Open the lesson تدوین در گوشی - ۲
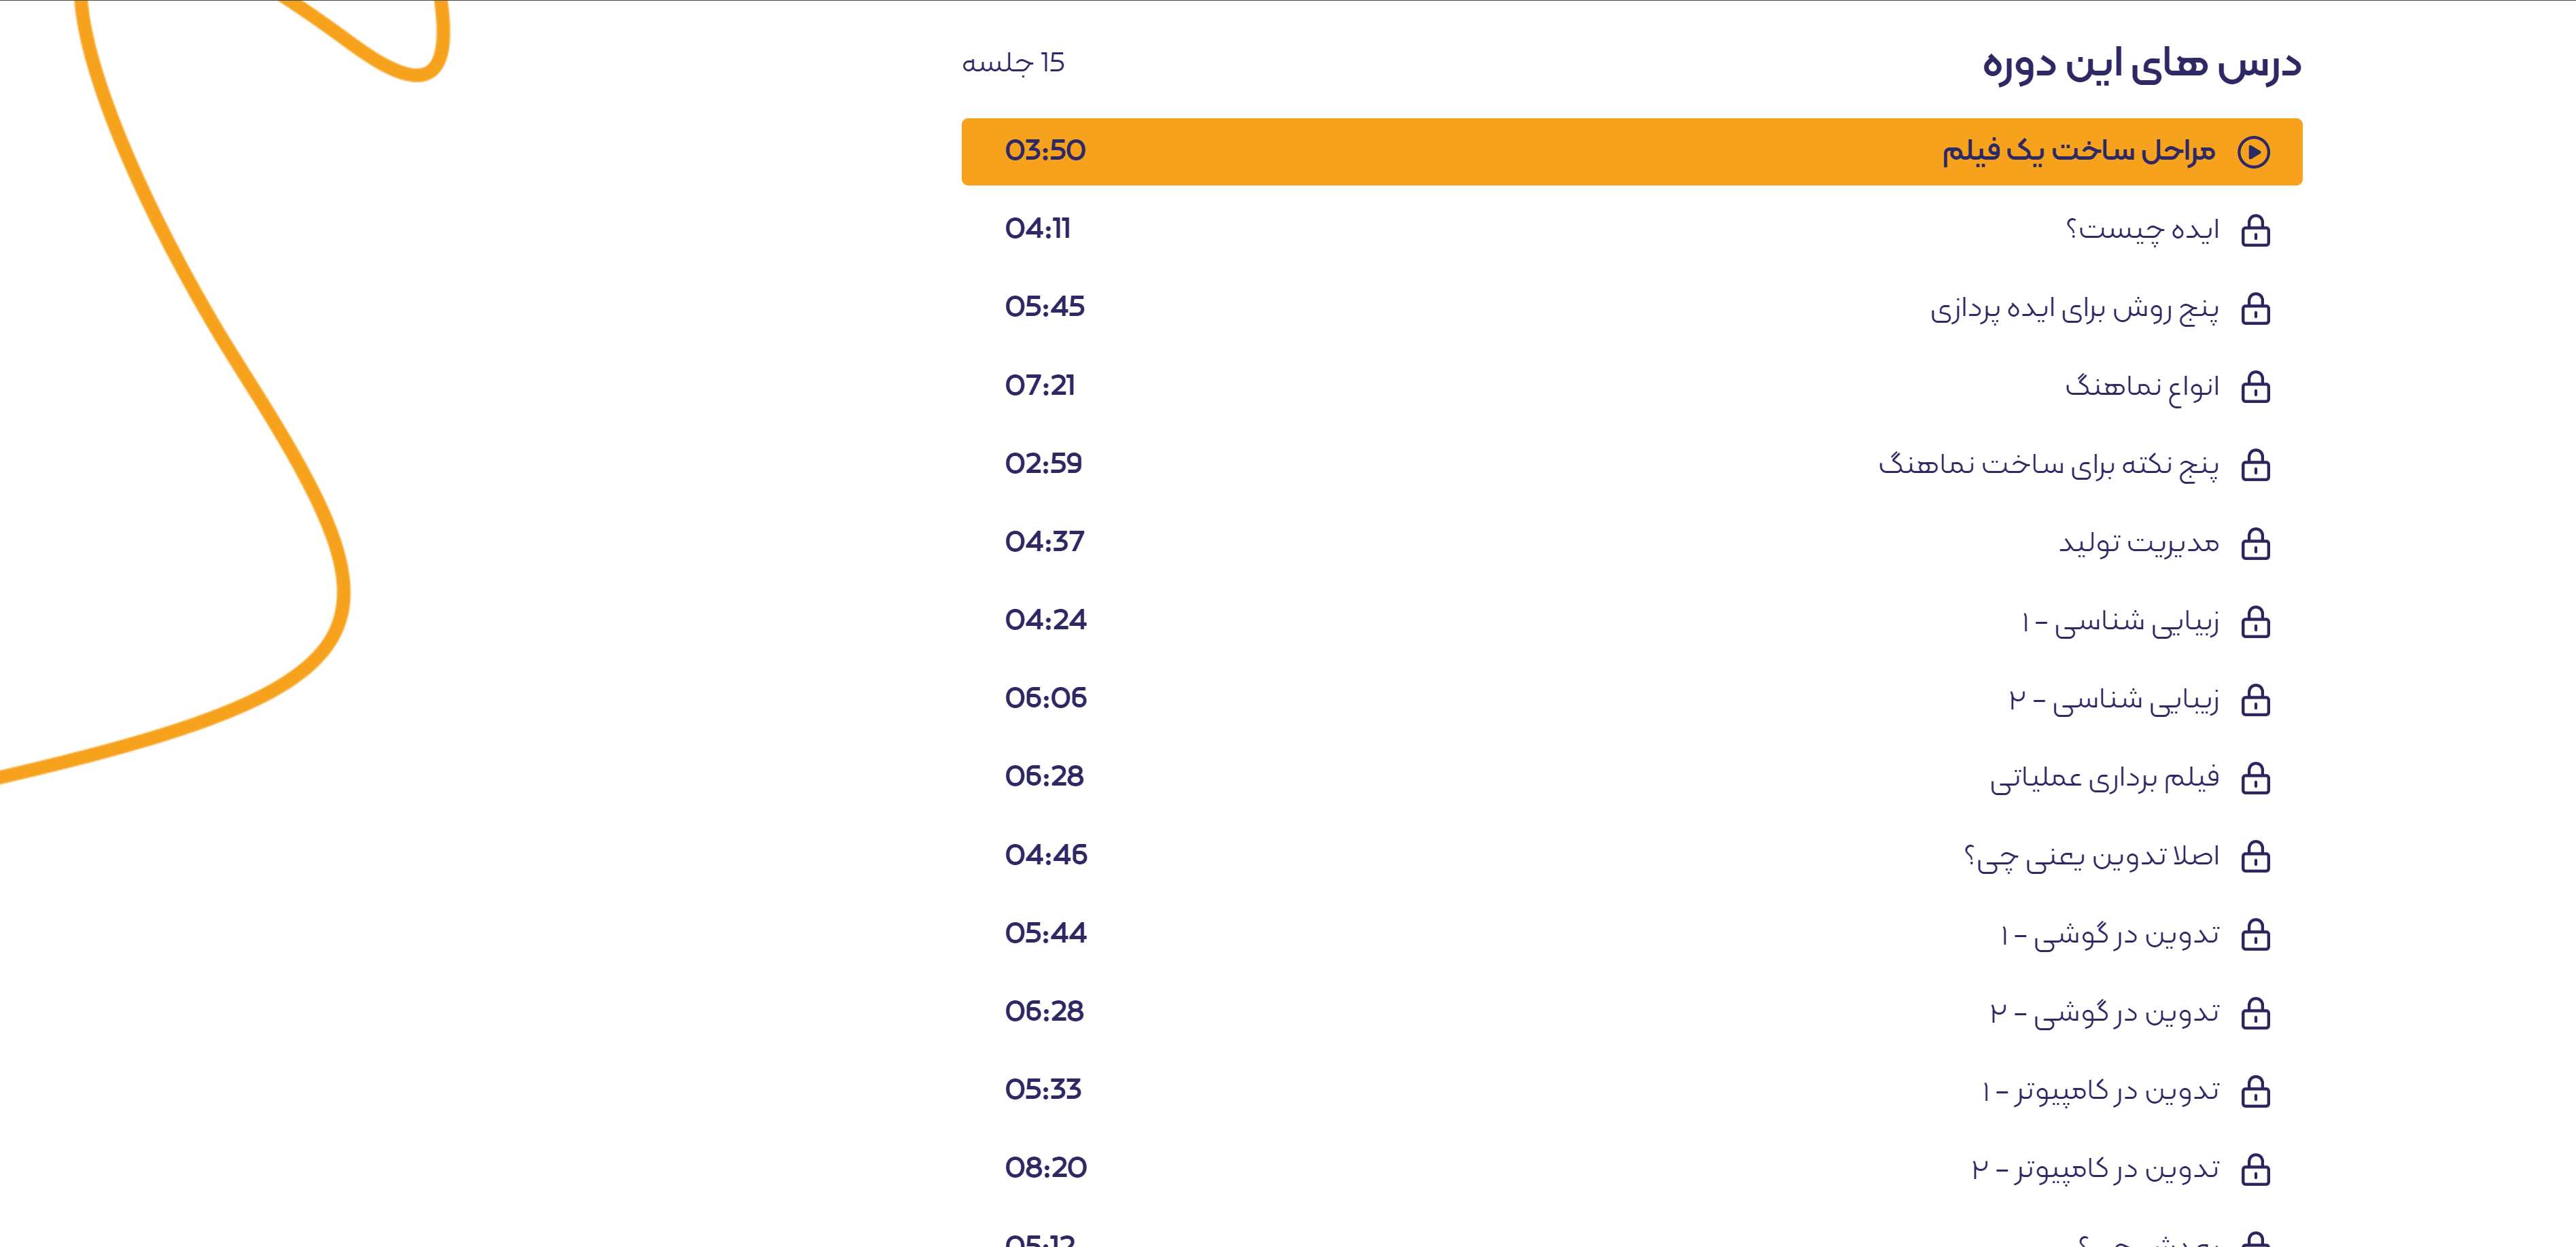 tap(2104, 1013)
